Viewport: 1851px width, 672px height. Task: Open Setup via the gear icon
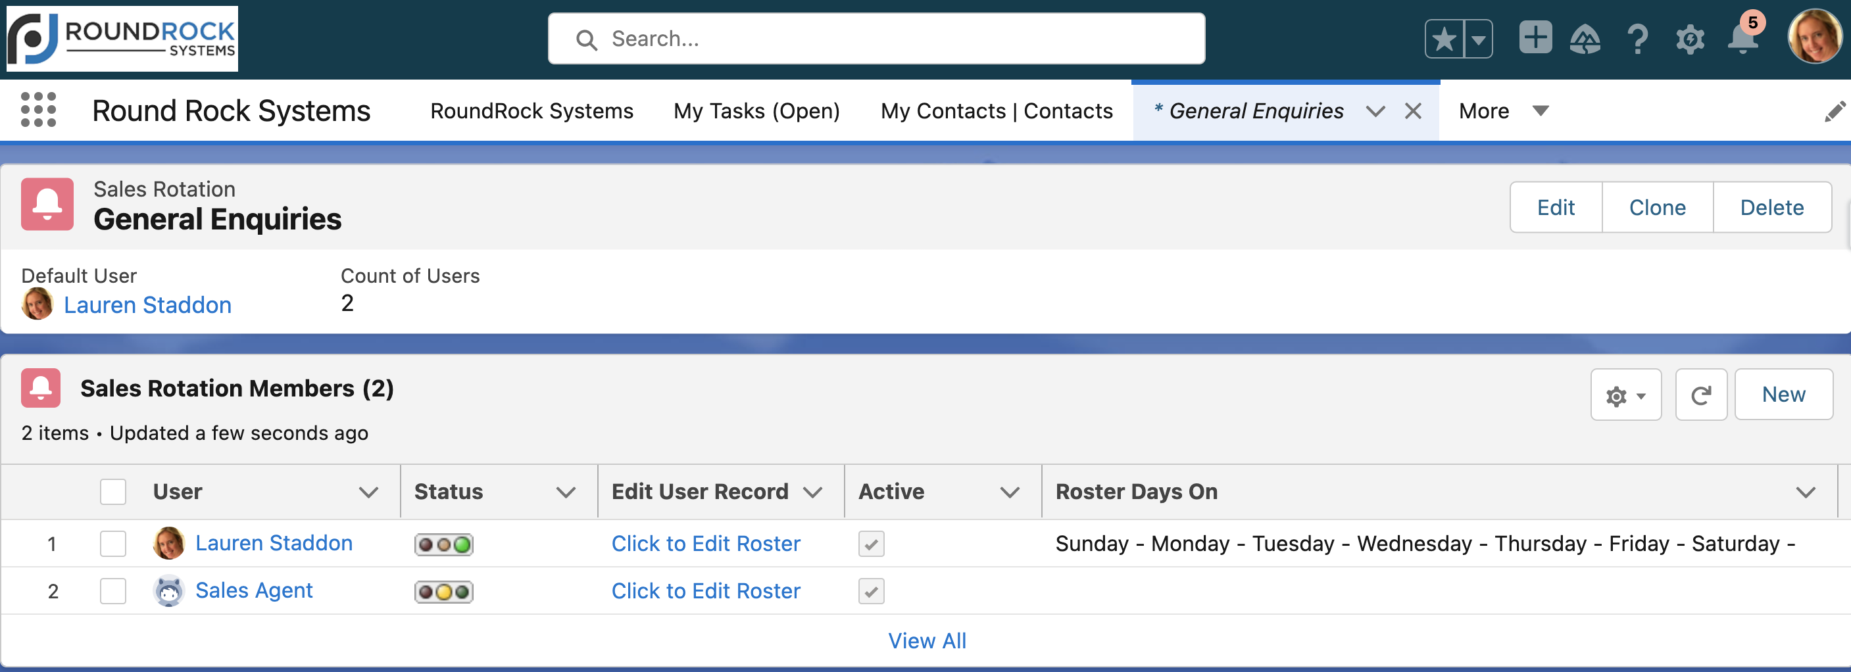[x=1691, y=39]
